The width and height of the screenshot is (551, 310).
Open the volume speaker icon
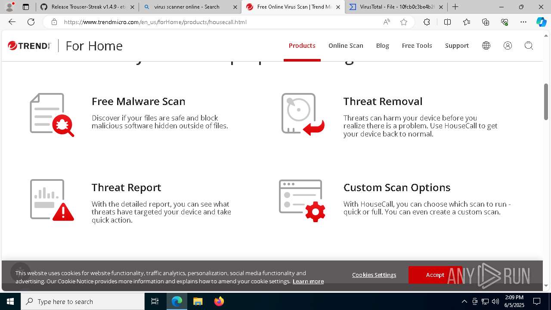(495, 301)
